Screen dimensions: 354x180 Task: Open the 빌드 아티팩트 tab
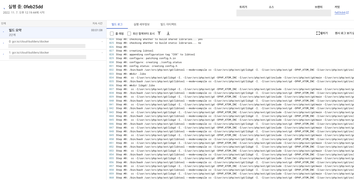click(x=168, y=24)
